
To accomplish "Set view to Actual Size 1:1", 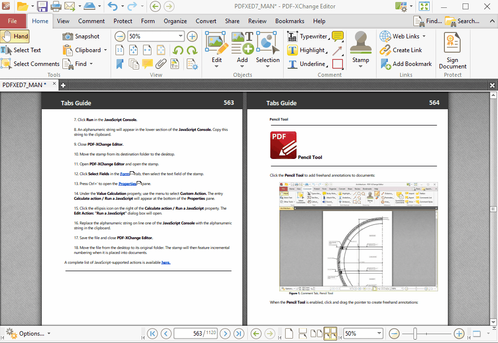I will point(120,50).
